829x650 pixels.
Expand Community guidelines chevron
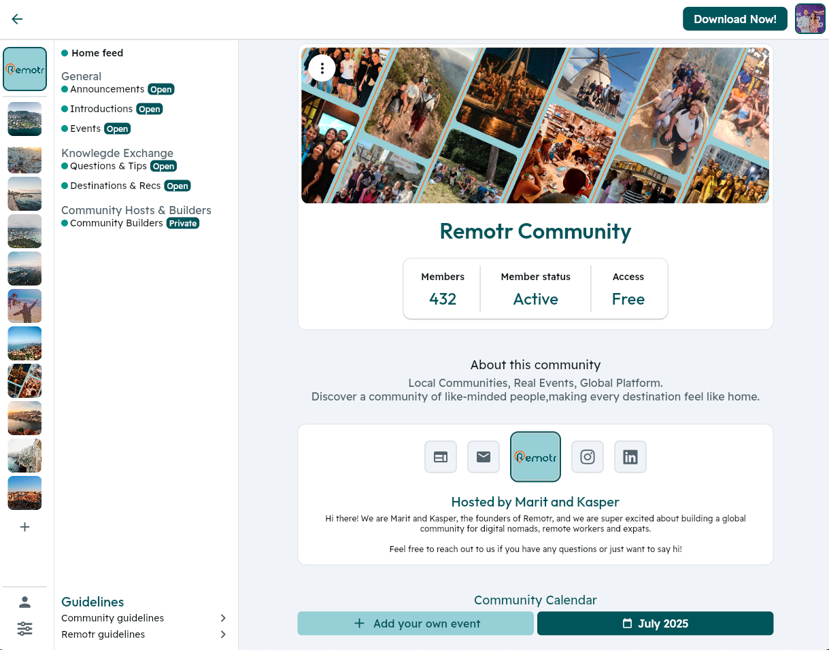point(223,618)
